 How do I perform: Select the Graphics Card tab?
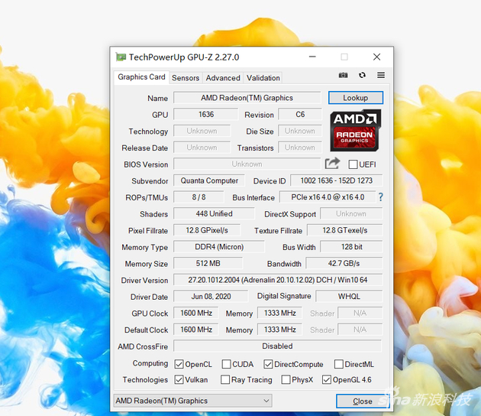tap(141, 76)
